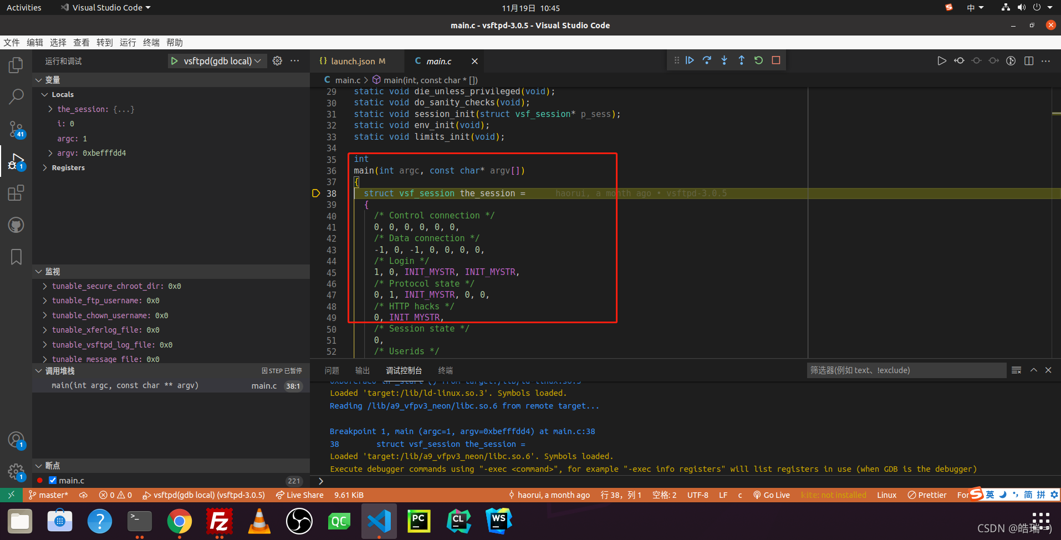Open the Terminal from the dock
Screen dimensions: 1061x540
click(x=140, y=522)
